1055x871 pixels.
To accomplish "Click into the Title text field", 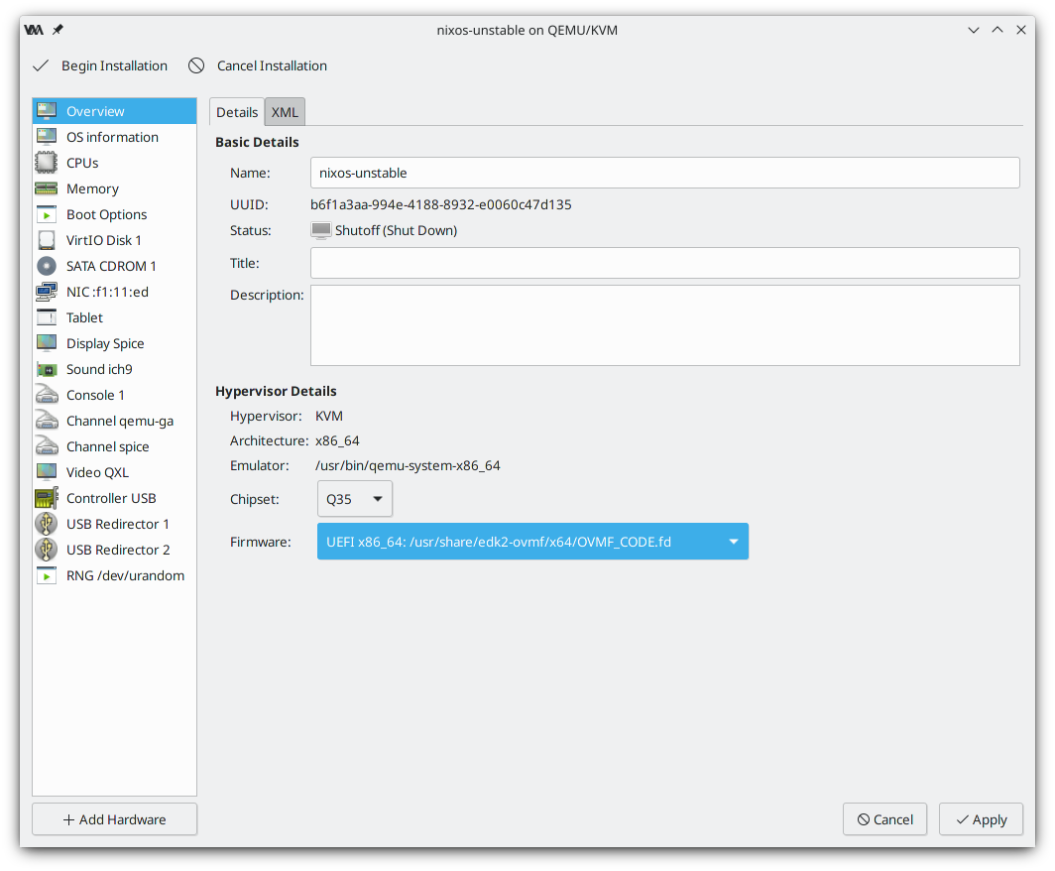I will tap(664, 263).
